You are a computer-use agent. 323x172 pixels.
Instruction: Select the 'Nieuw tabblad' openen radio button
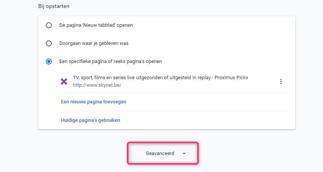(x=49, y=25)
